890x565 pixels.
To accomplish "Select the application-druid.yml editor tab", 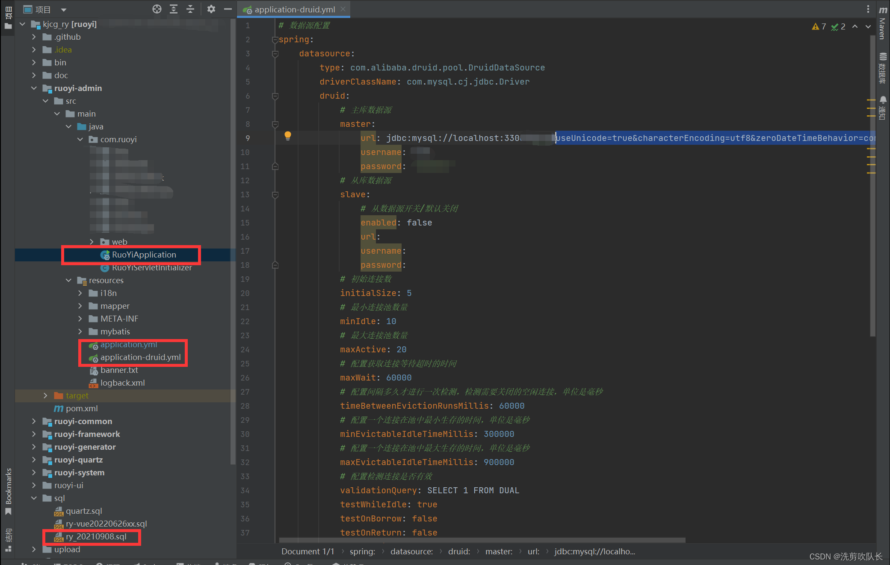I will 294,9.
